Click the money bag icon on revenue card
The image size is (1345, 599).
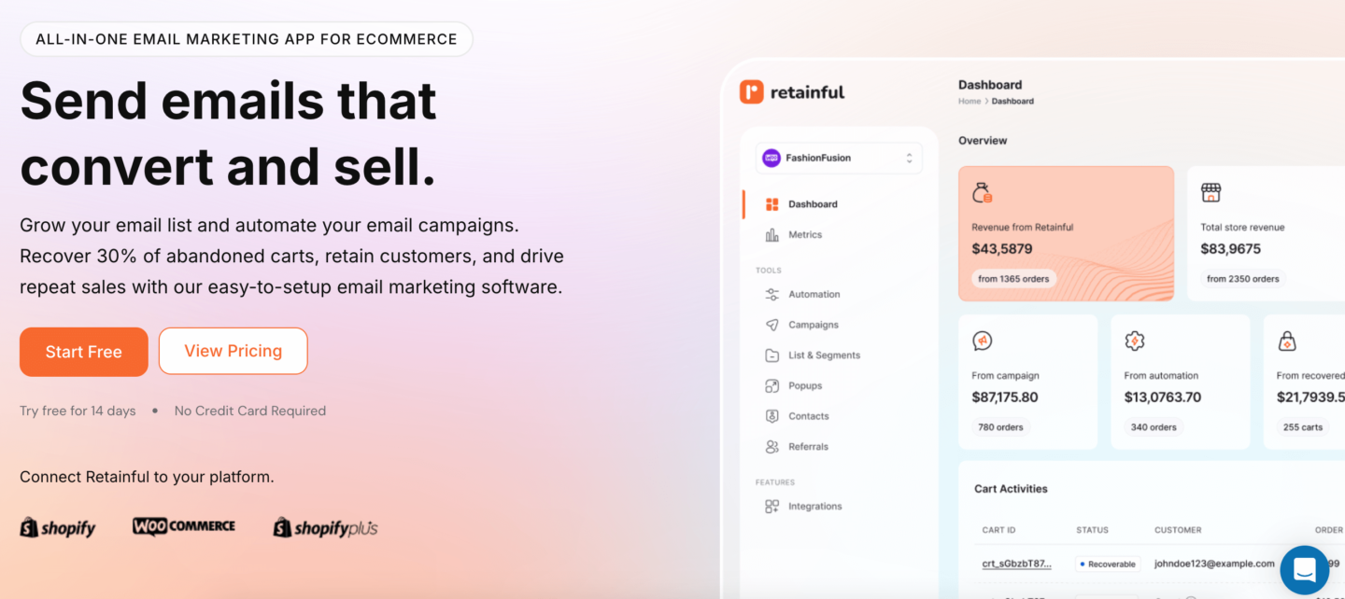click(x=982, y=193)
